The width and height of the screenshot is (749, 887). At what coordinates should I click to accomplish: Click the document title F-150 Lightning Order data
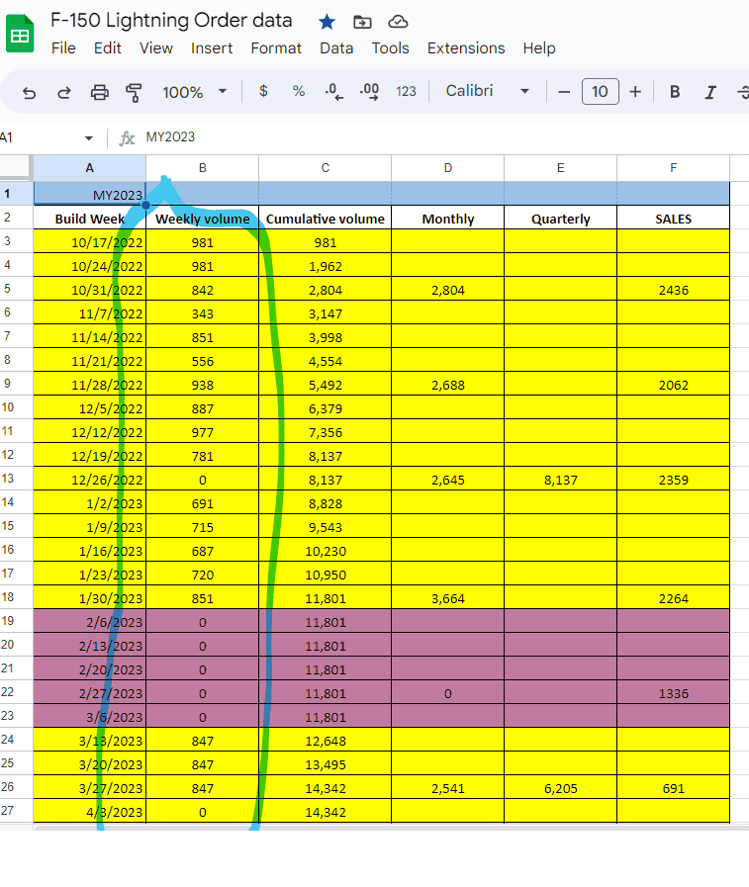(171, 21)
